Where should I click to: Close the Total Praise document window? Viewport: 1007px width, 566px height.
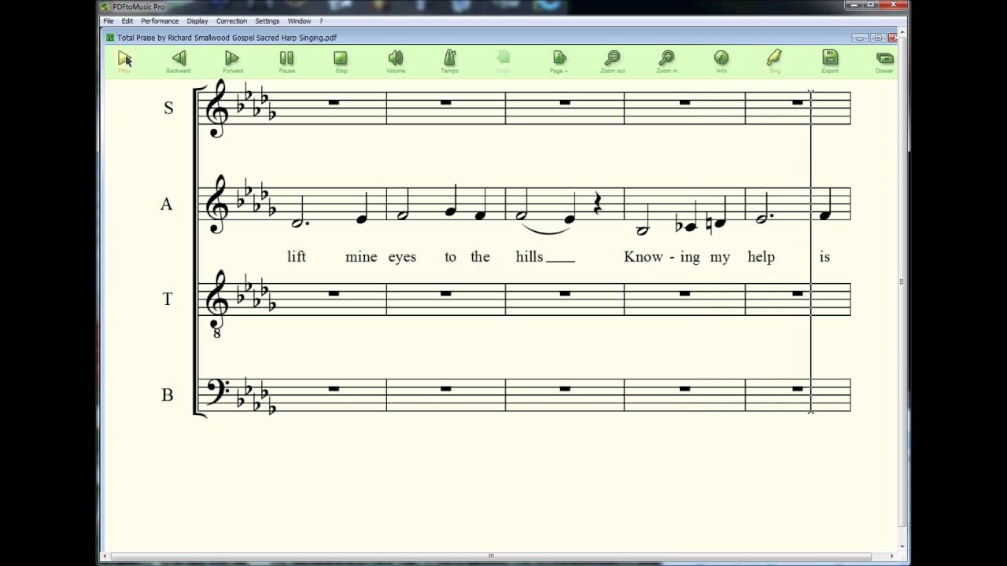tap(894, 38)
